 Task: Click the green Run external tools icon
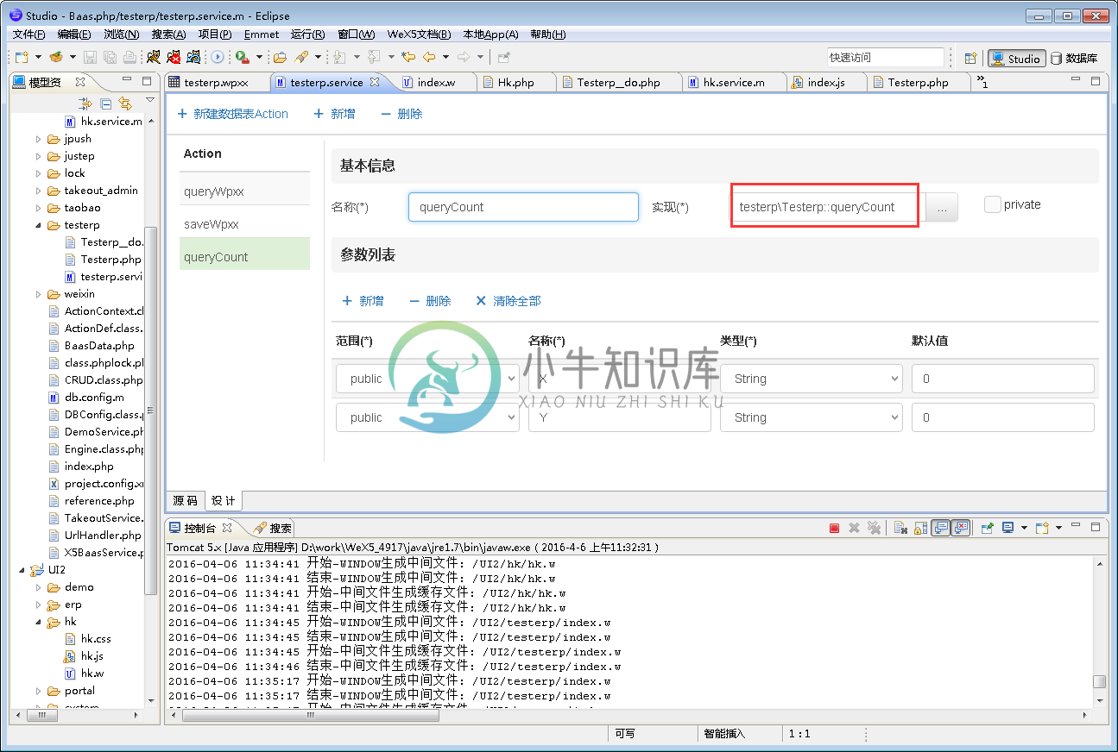(x=243, y=57)
